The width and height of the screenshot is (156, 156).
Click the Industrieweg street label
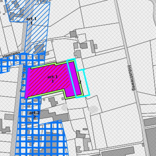[x=131, y=78]
